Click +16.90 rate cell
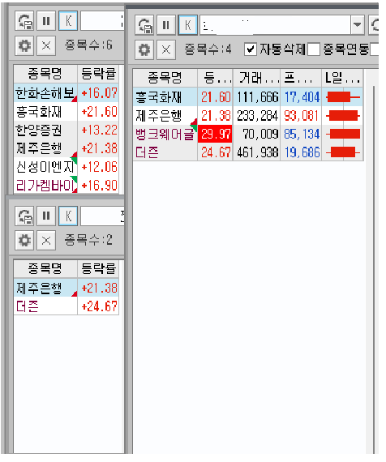 [x=98, y=186]
